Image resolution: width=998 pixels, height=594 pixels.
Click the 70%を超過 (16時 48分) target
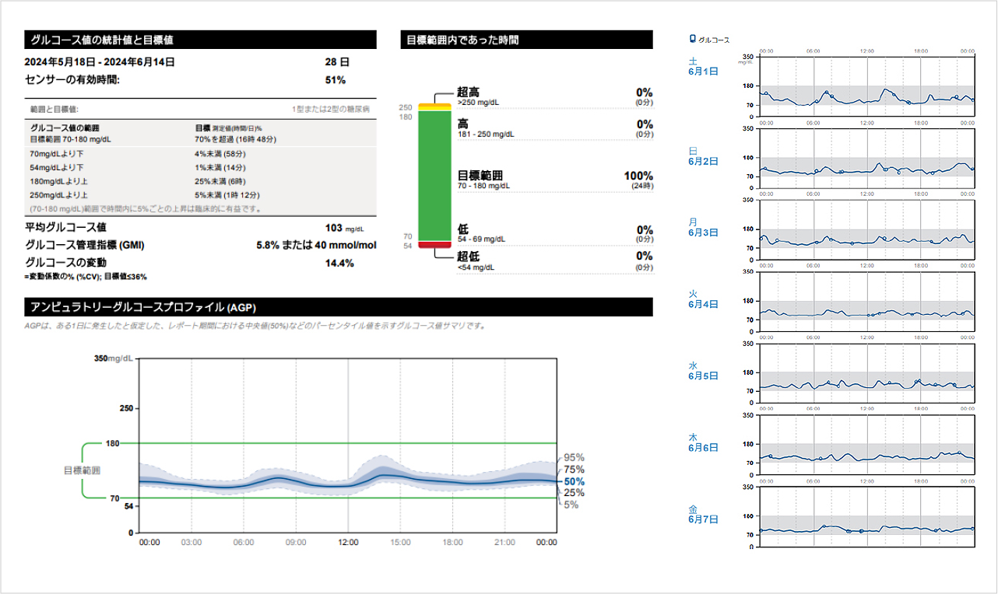[236, 139]
